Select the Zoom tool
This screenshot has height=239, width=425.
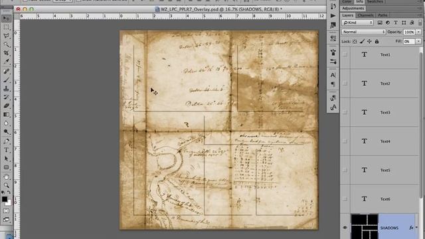coord(6,186)
